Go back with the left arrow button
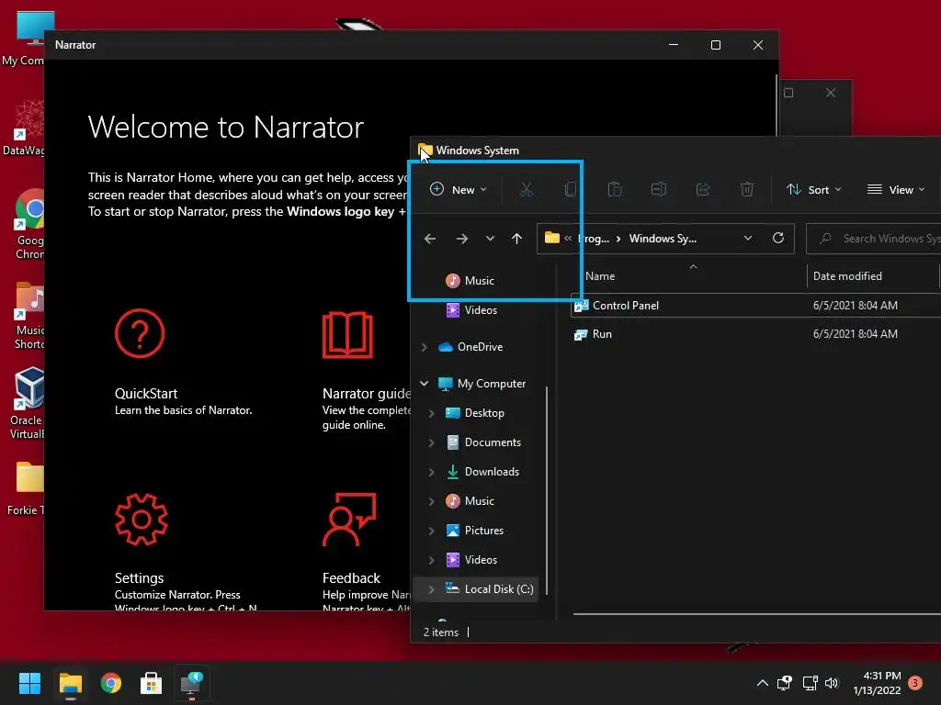This screenshot has height=705, width=941. (x=430, y=239)
